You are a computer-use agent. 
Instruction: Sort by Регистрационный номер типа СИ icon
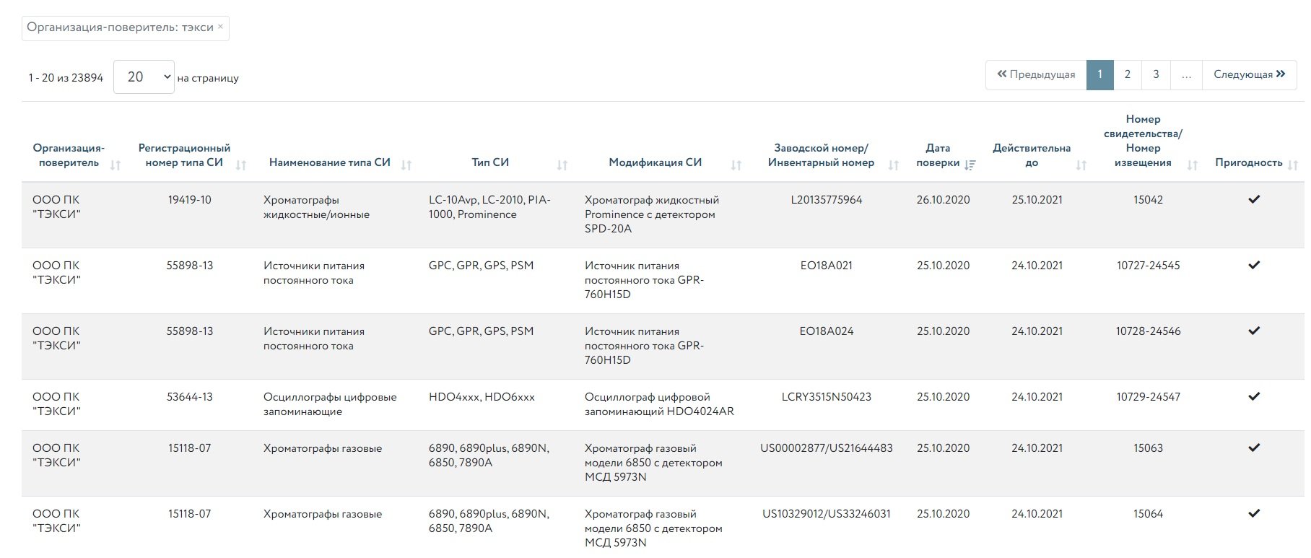[x=241, y=165]
